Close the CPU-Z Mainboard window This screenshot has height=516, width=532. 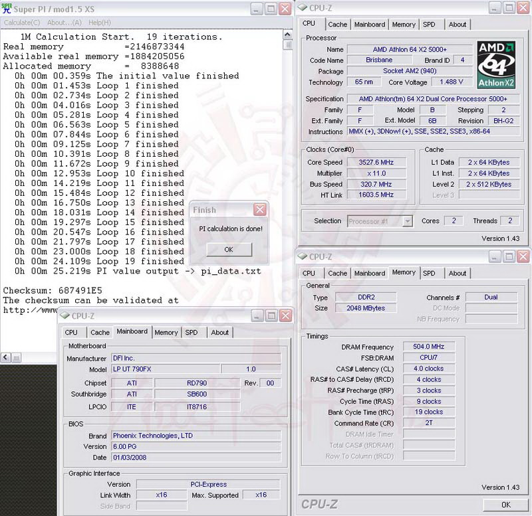(x=285, y=315)
